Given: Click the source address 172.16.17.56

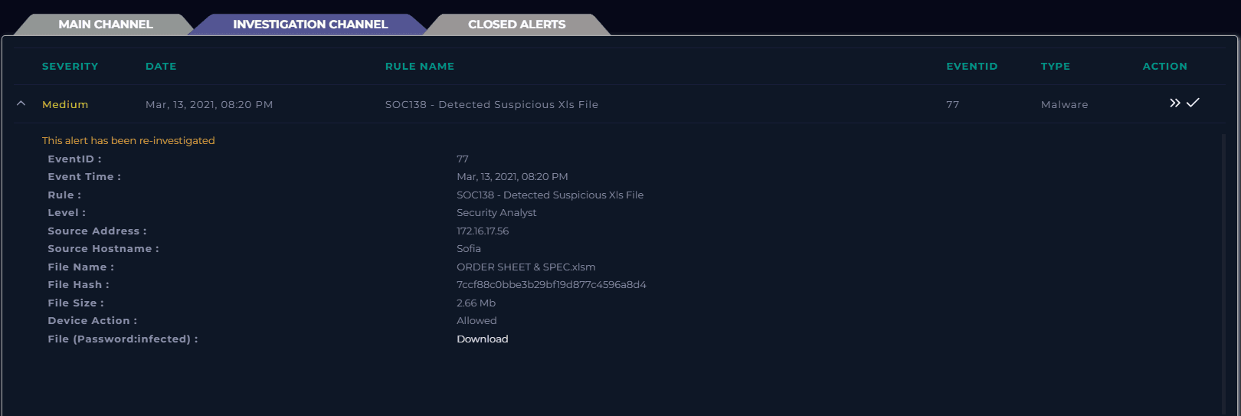Looking at the screenshot, I should 483,231.
